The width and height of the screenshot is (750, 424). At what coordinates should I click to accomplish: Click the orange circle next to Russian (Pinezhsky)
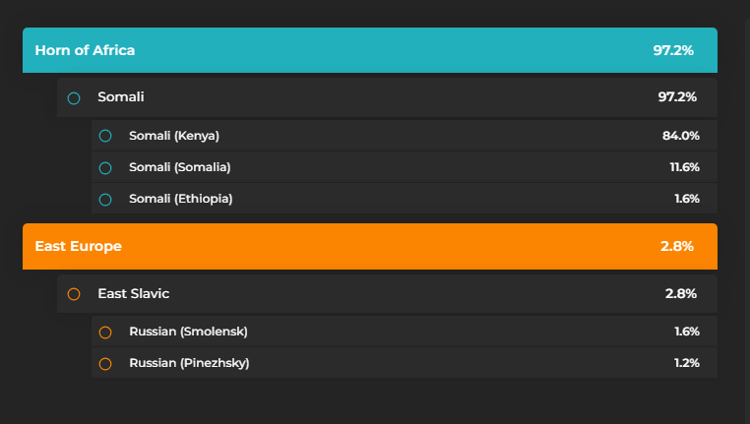(105, 364)
